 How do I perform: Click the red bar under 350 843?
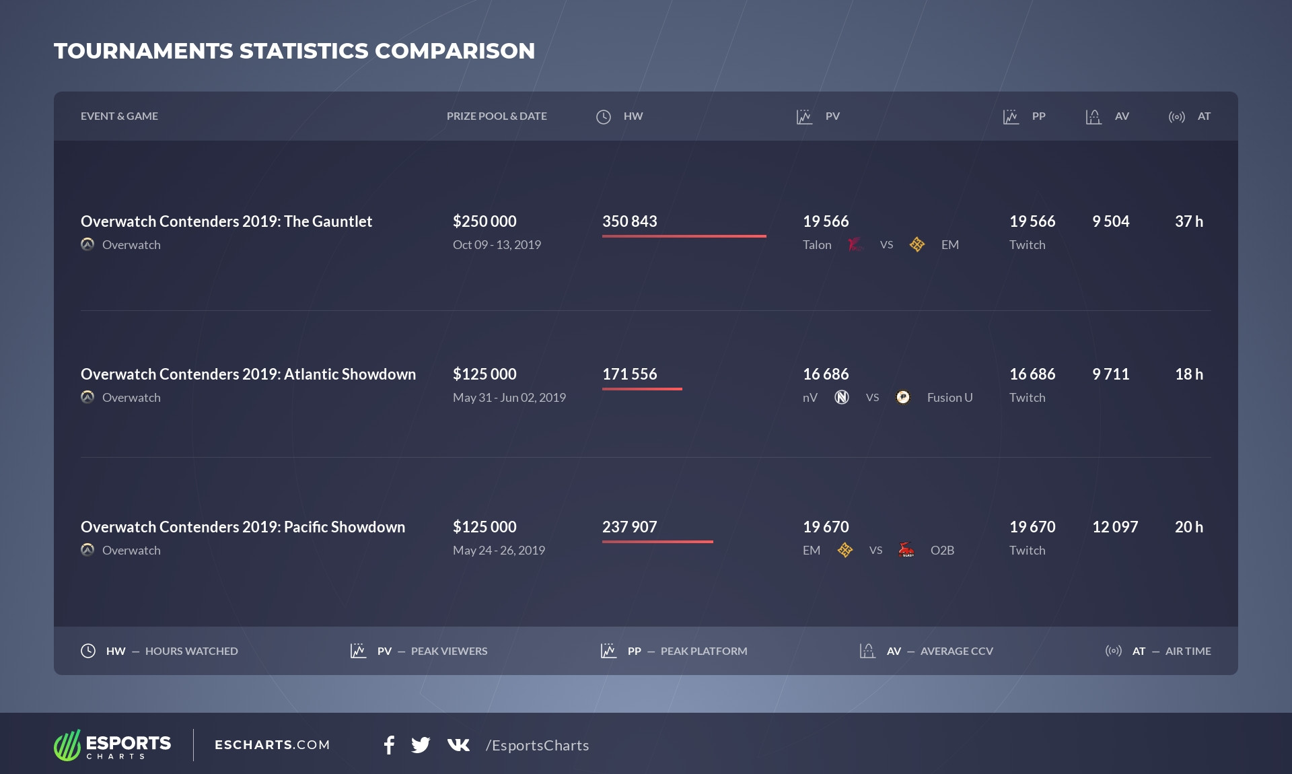point(684,236)
